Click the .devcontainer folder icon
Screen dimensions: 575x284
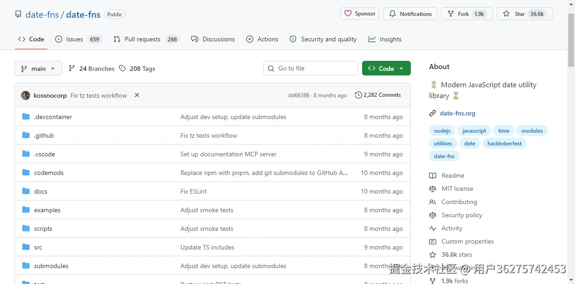26,117
